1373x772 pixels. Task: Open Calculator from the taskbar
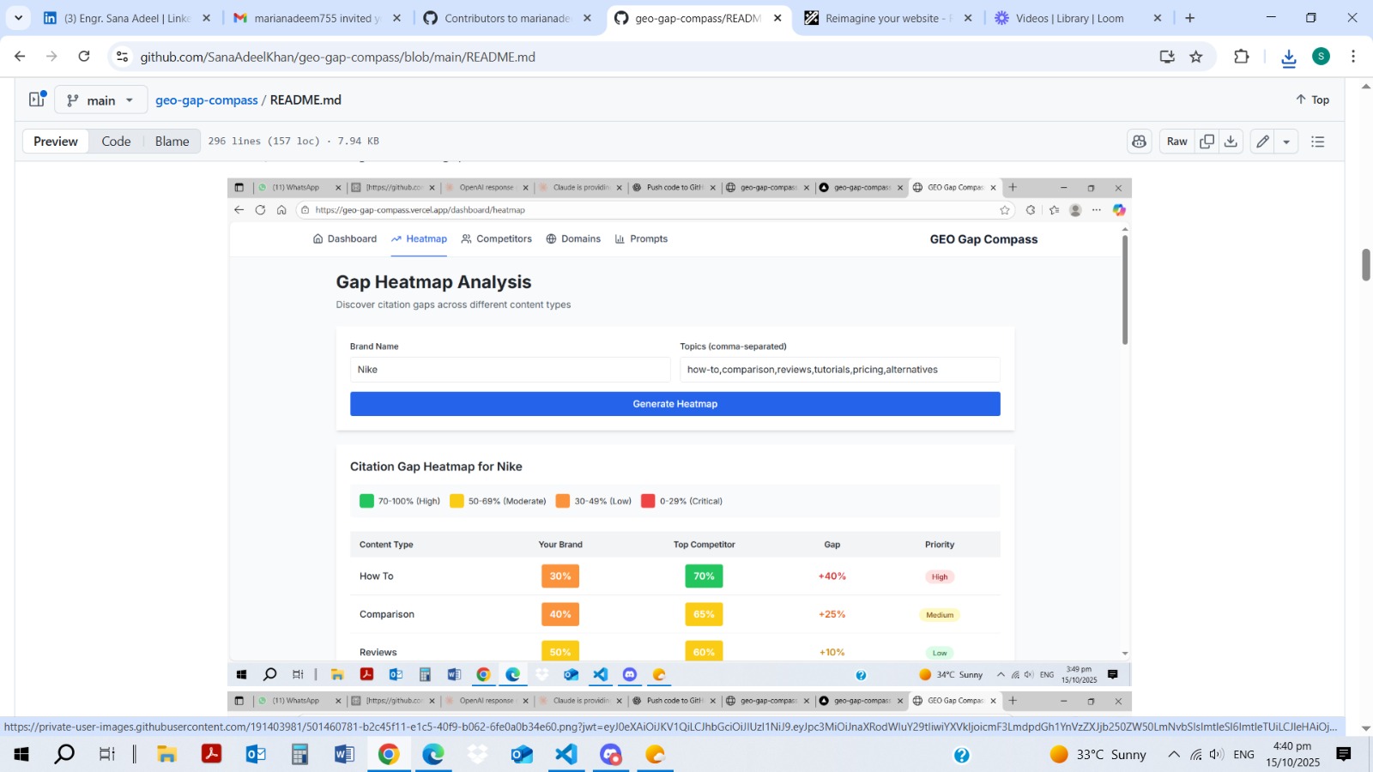[299, 754]
